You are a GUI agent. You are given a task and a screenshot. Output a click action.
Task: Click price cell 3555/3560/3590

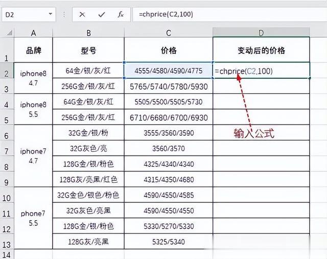[169, 133]
